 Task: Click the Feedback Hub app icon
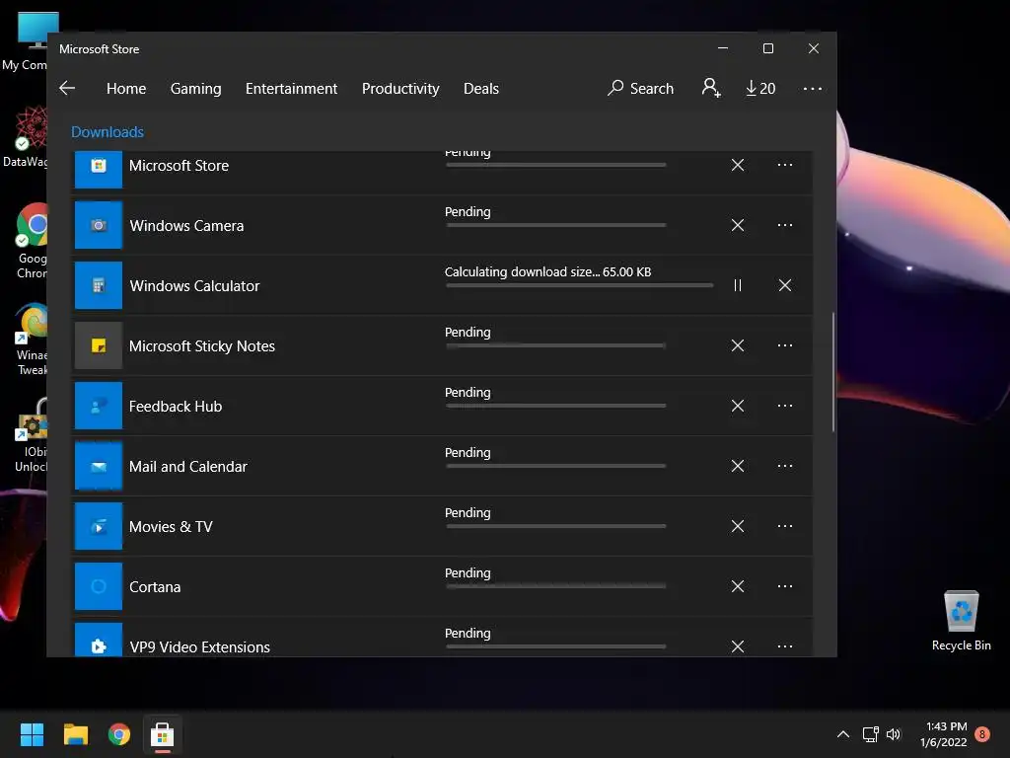[99, 406]
